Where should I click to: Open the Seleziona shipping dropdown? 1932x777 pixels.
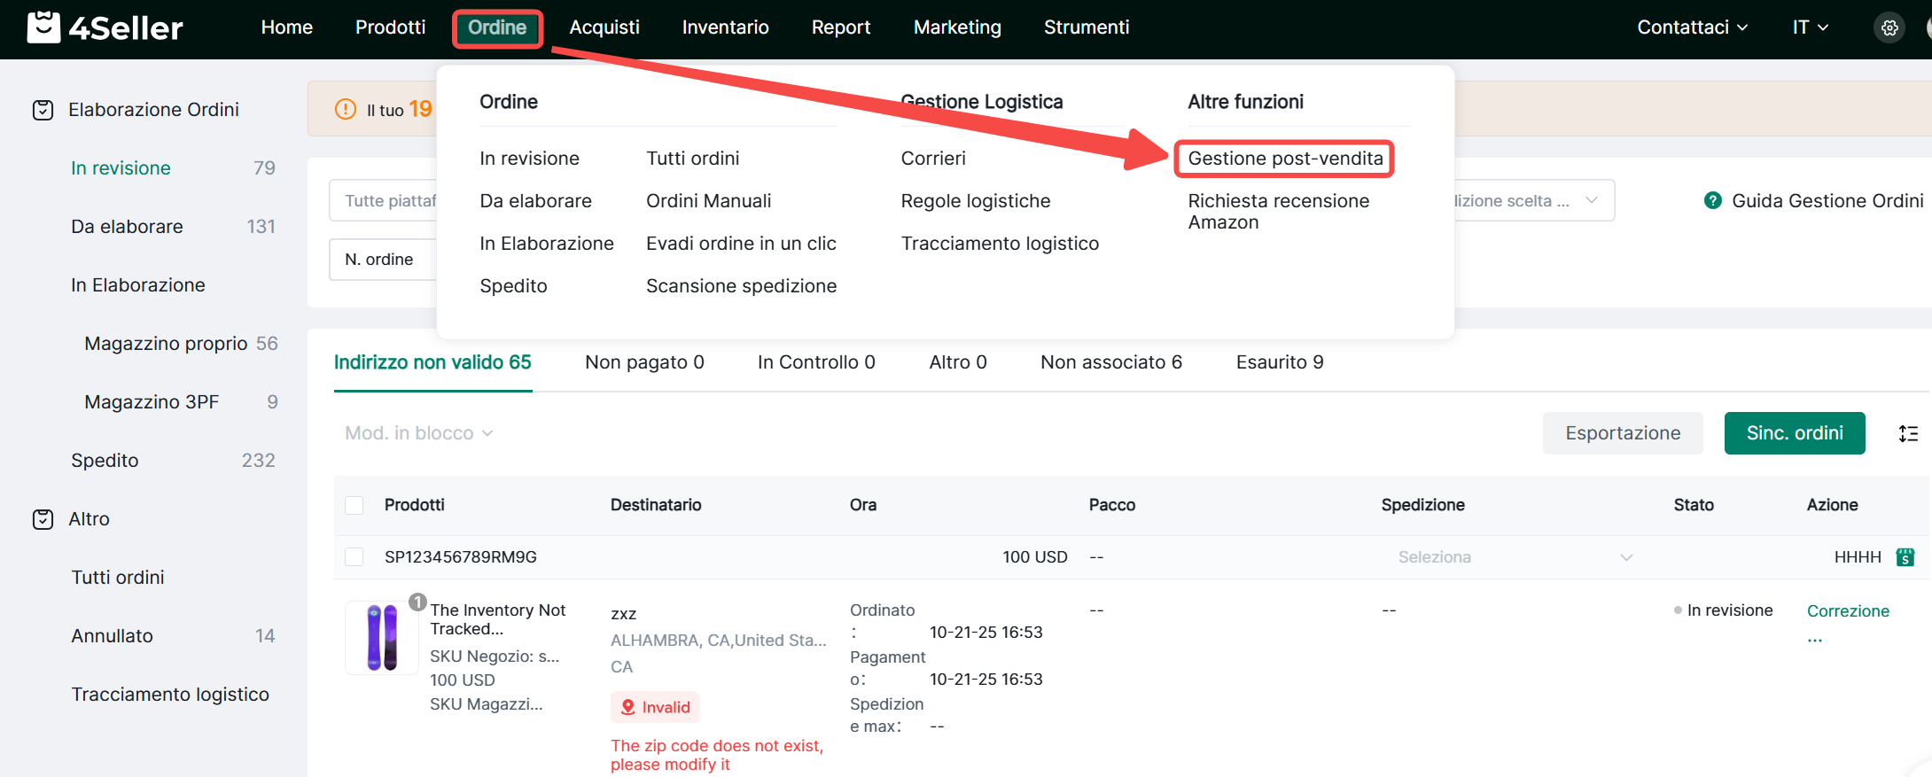pos(1514,557)
